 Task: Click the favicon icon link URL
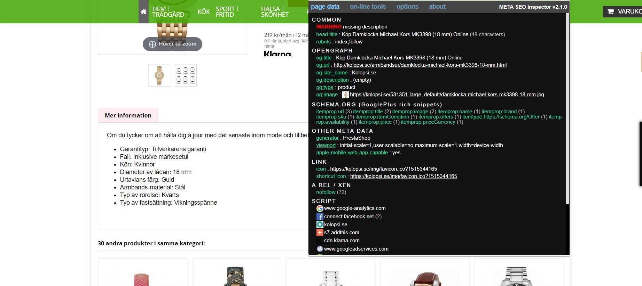pos(383,169)
